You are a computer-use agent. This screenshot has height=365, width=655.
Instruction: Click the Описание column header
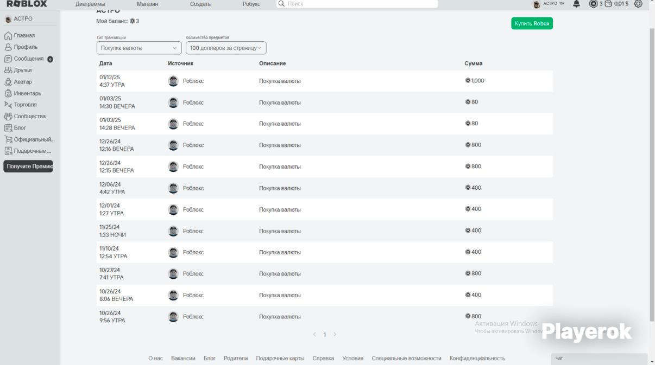point(273,63)
